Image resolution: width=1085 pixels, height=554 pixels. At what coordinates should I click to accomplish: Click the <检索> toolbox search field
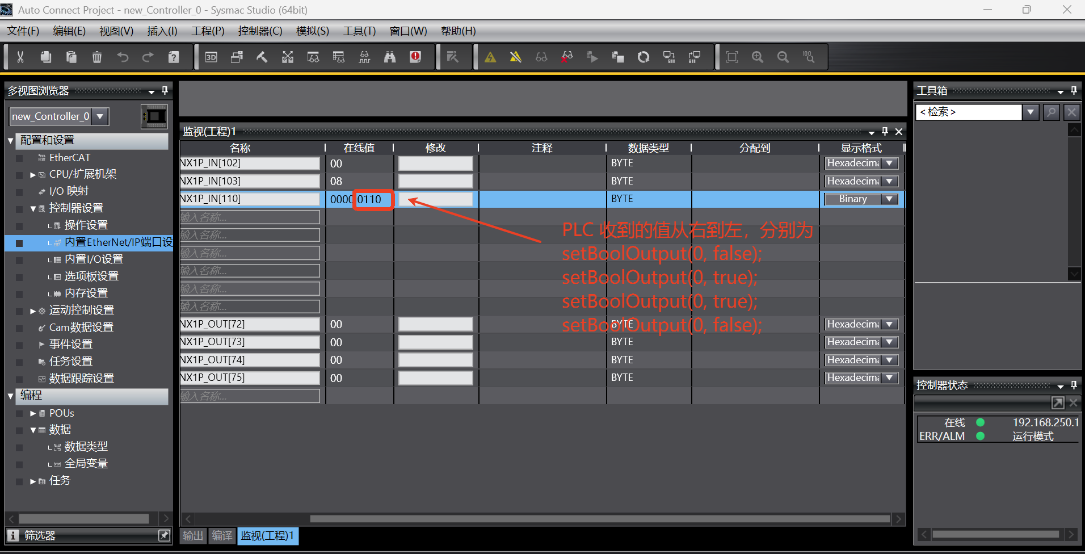coord(969,112)
